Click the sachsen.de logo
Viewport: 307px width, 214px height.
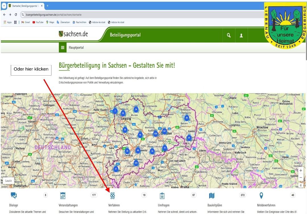tap(73, 34)
